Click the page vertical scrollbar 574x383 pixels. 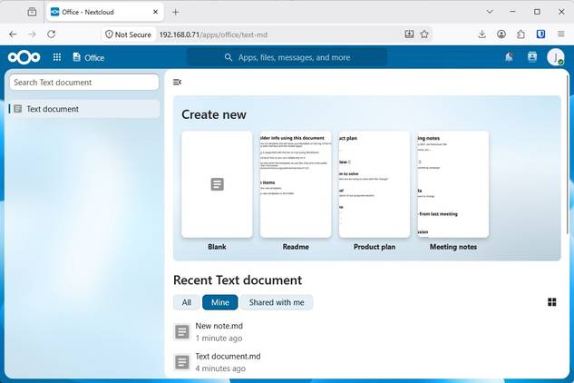point(568,154)
